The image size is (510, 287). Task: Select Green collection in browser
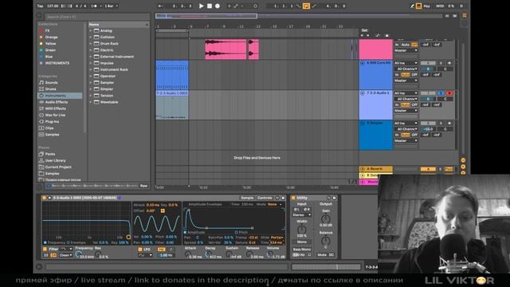pyautogui.click(x=50, y=50)
